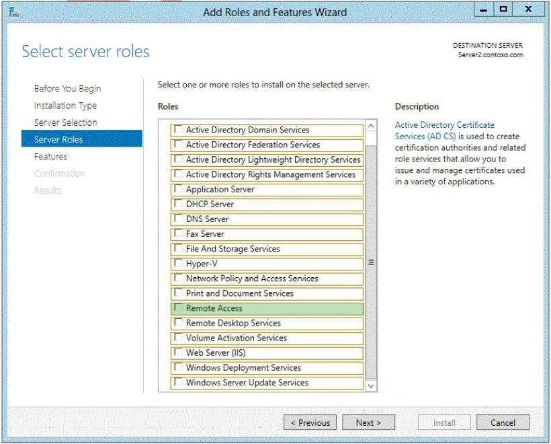Click the roles list scrollbar thumb

(371, 262)
